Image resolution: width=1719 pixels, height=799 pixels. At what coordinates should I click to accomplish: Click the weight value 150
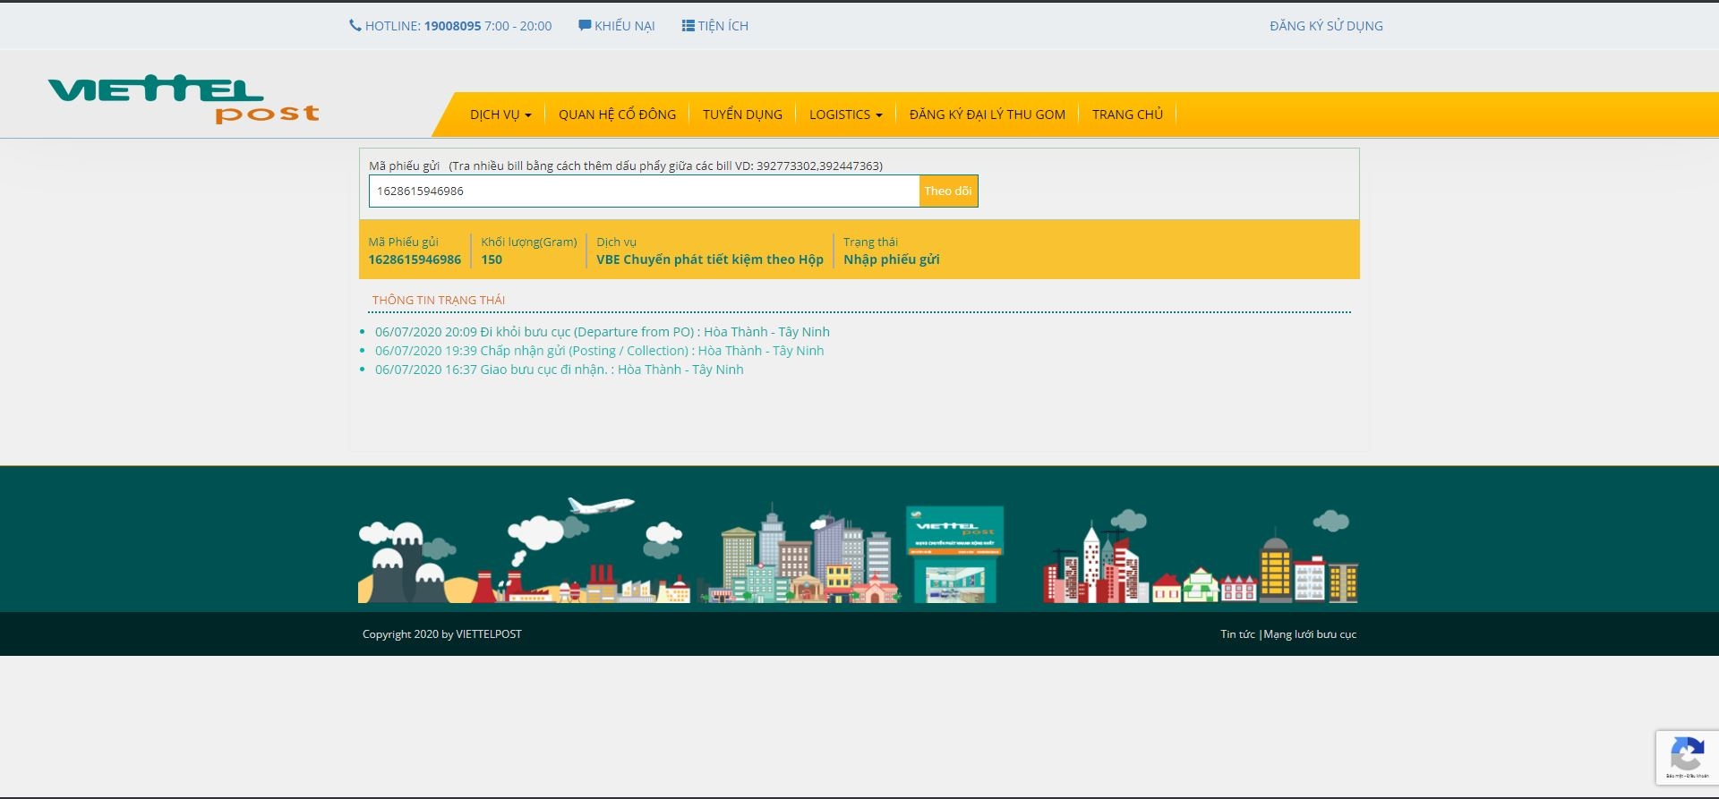pos(492,259)
